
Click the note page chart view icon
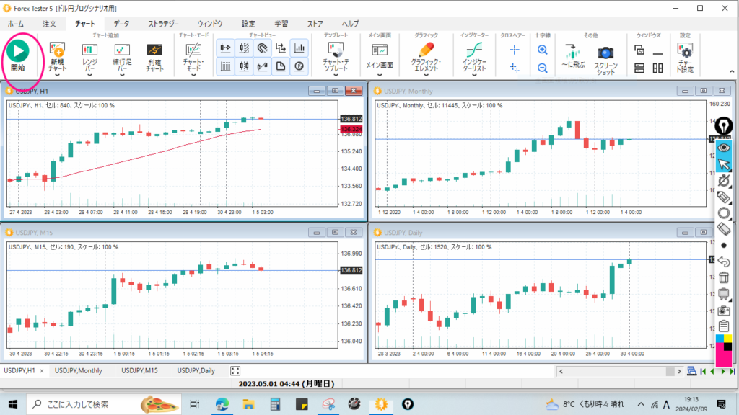point(281,66)
